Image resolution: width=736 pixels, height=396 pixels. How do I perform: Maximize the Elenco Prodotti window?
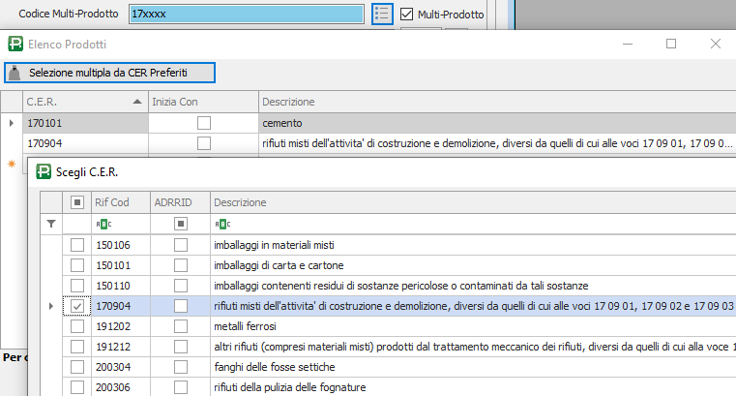click(671, 45)
